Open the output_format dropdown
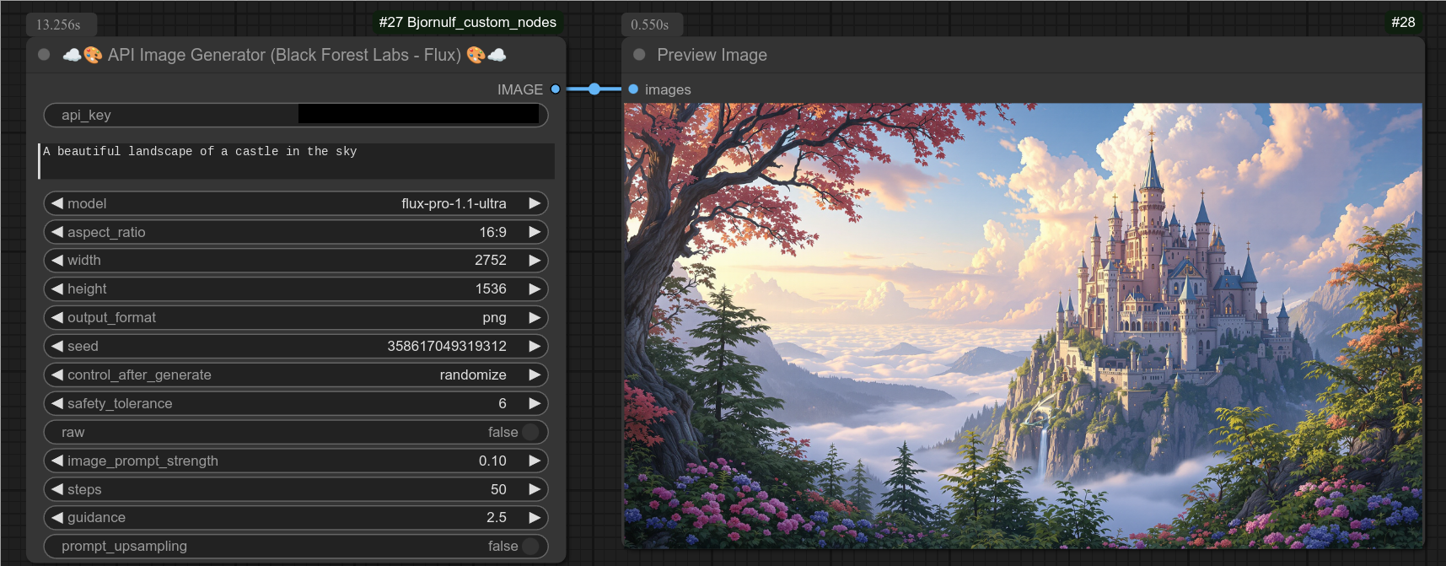The height and width of the screenshot is (566, 1446). (x=295, y=318)
